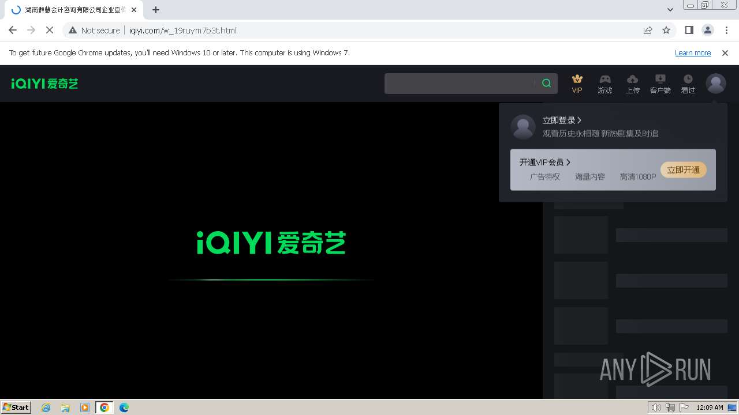The height and width of the screenshot is (415, 739).
Task: Open Microsoft Edge from taskbar
Action: 124,408
